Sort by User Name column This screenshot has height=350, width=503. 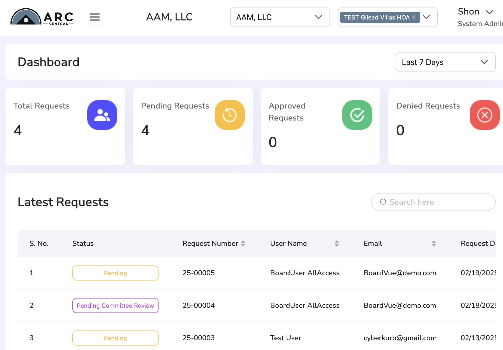click(337, 243)
